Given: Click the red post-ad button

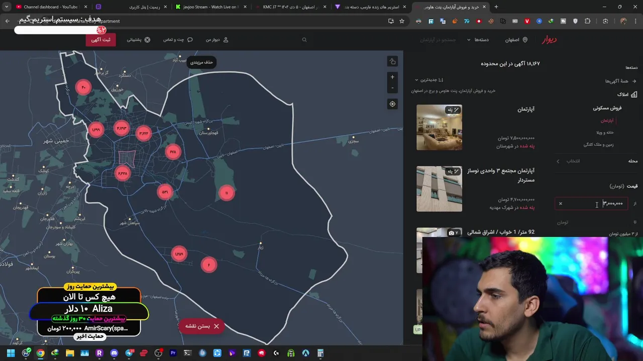Looking at the screenshot, I should 100,40.
